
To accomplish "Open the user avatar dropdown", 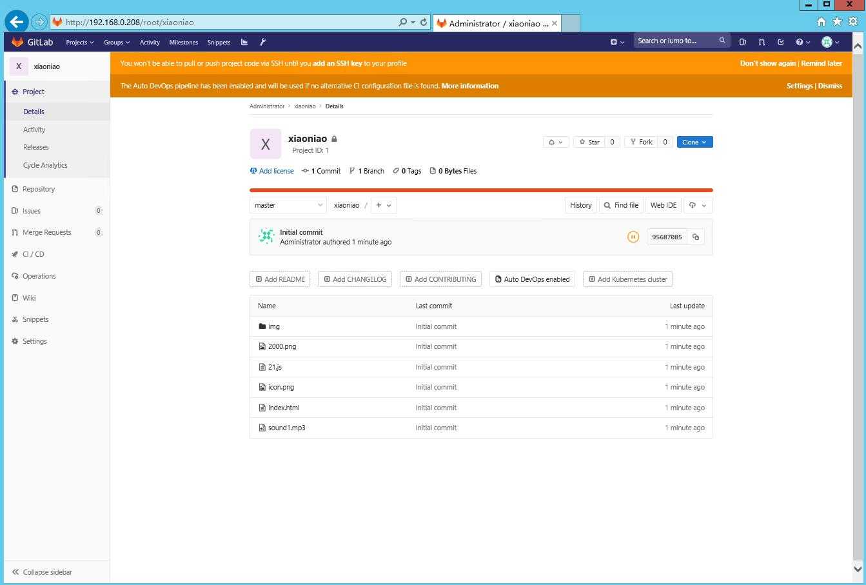I will (x=831, y=42).
